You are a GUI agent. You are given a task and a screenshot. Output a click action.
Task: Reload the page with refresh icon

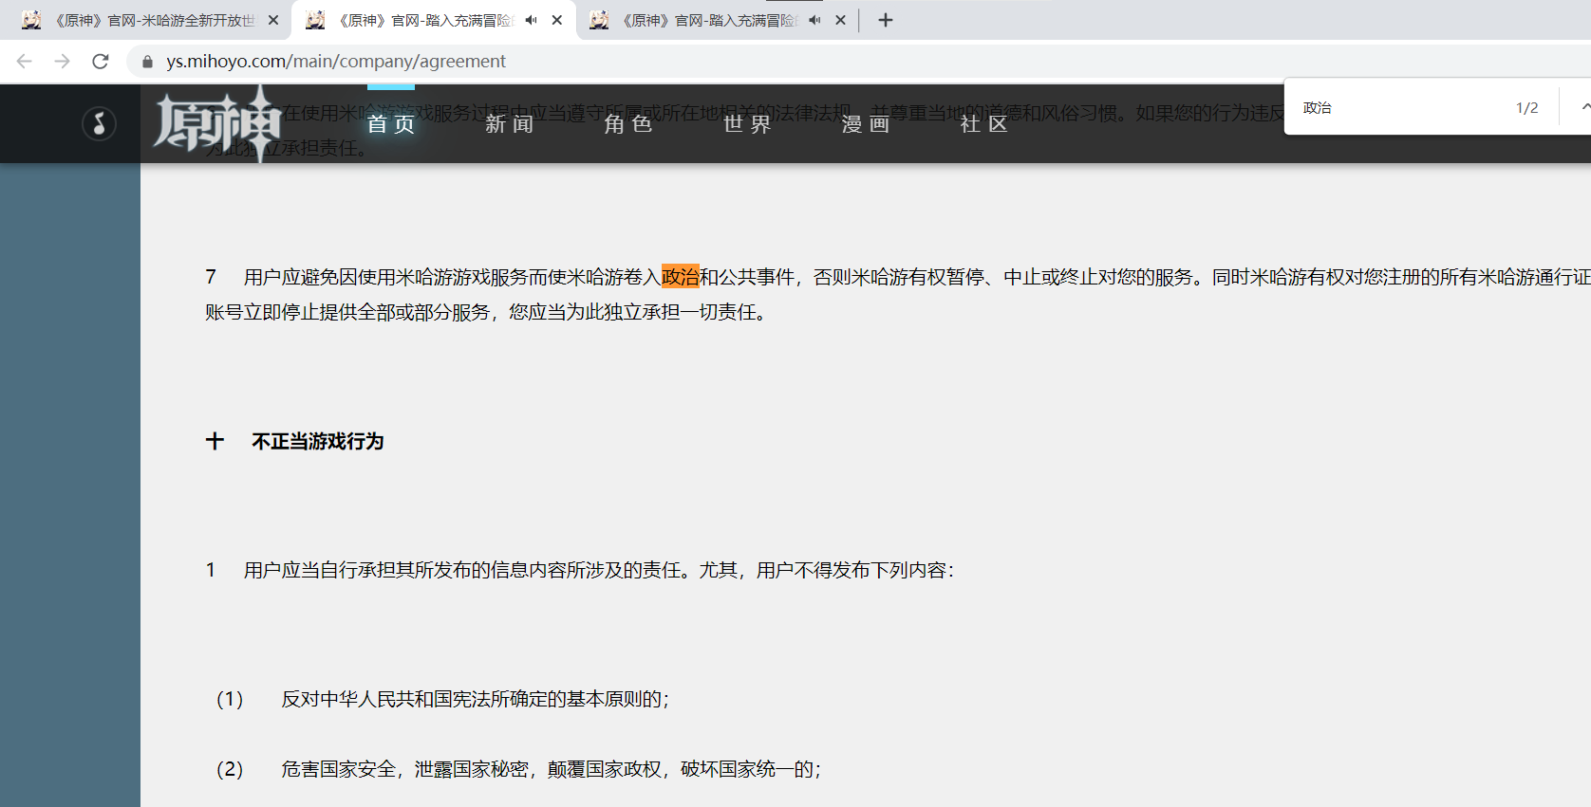pyautogui.click(x=101, y=61)
